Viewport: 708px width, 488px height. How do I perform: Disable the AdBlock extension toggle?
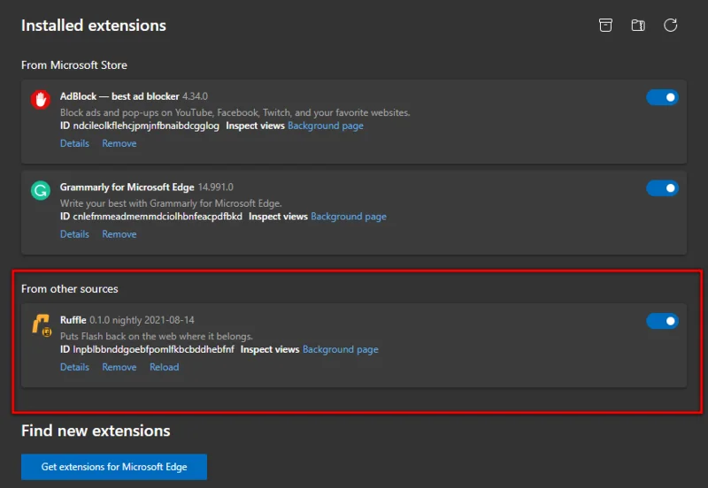[662, 97]
